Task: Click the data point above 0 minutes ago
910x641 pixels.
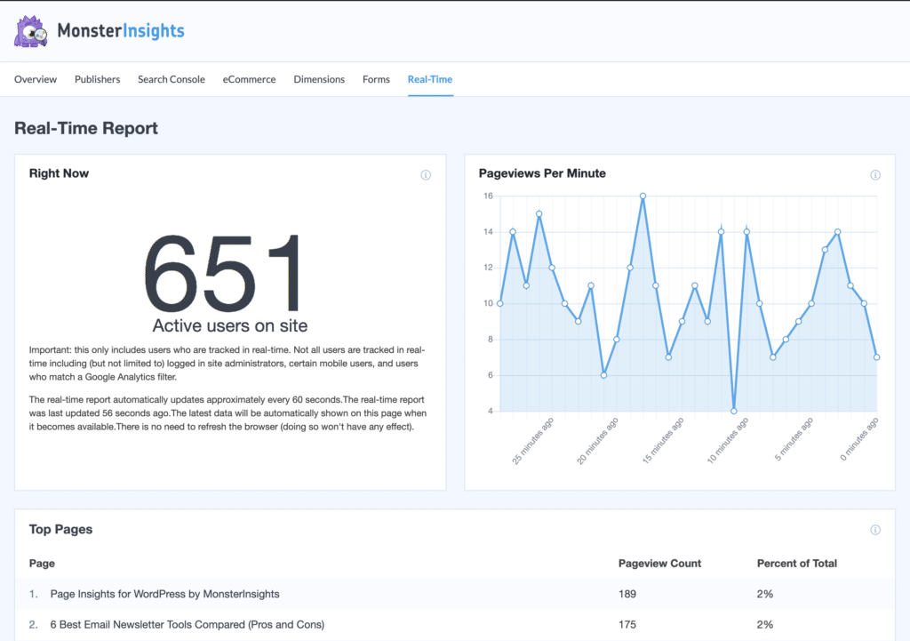Action: tap(875, 356)
